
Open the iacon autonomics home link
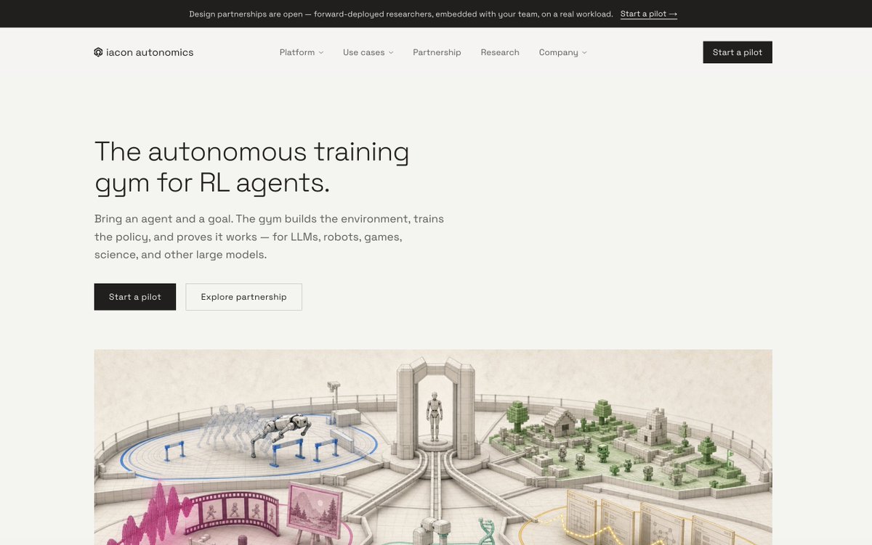click(144, 52)
